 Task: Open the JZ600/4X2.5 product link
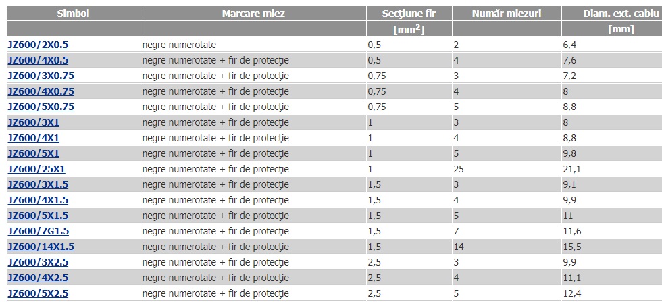coord(38,278)
